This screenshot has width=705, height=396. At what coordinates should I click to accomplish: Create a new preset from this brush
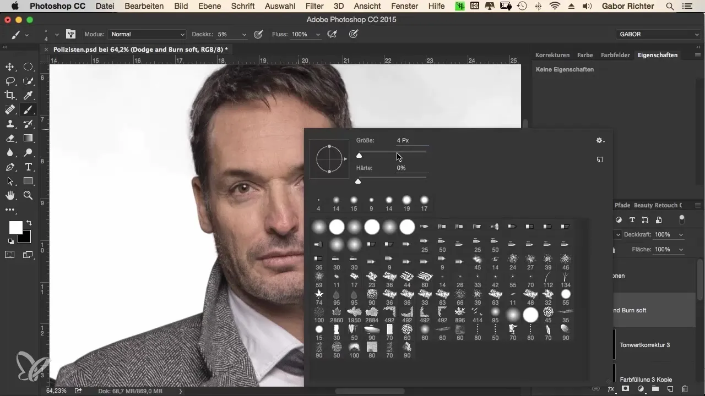(x=600, y=159)
